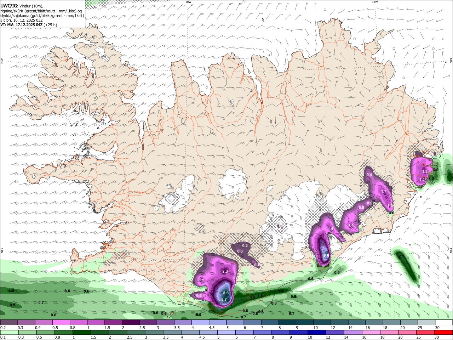The height and width of the screenshot is (340, 453).
Task: Click the "0.4" label in the legend
Action: click(38, 328)
